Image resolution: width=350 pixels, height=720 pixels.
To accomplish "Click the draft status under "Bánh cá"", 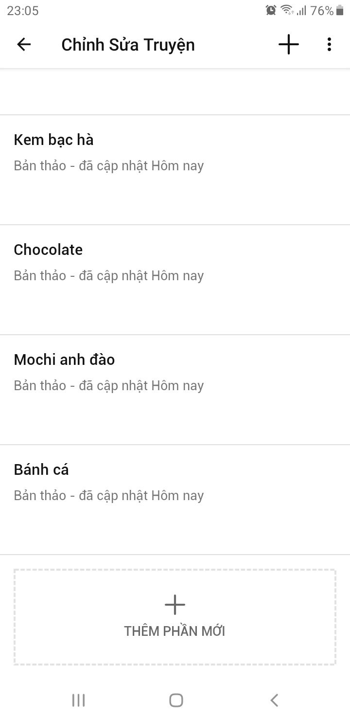I will pyautogui.click(x=108, y=496).
